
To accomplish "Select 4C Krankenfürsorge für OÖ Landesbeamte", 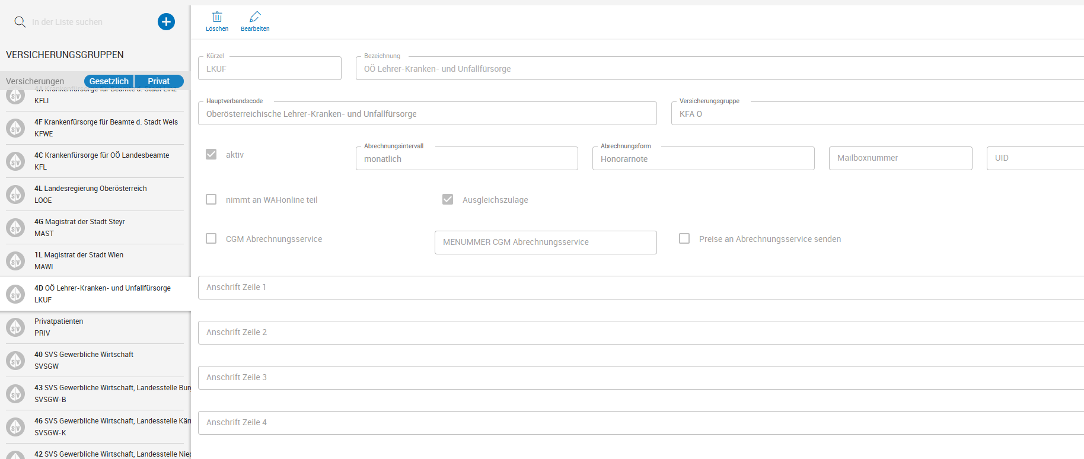I will [95, 161].
